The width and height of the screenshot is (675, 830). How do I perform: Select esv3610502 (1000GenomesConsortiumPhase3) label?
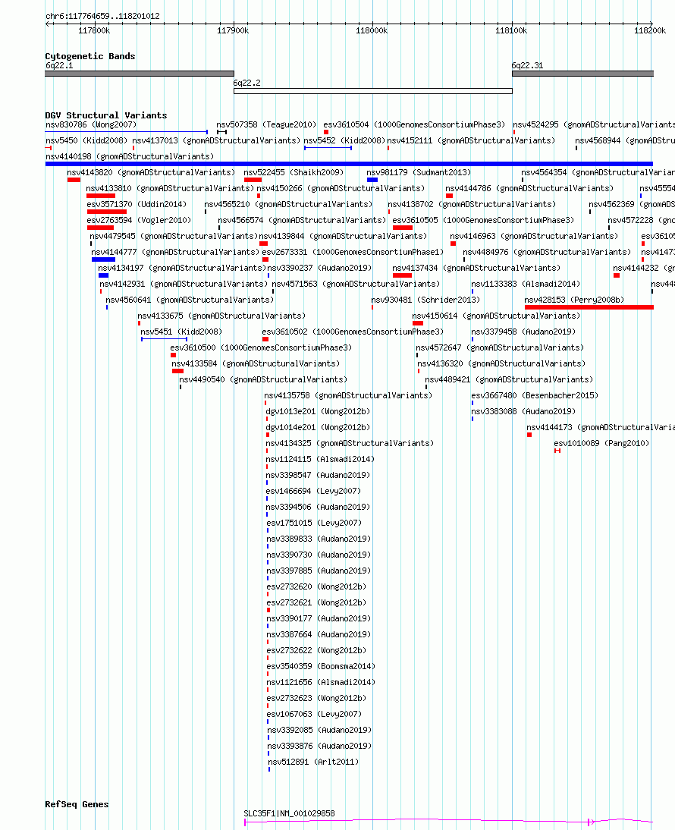pyautogui.click(x=353, y=332)
